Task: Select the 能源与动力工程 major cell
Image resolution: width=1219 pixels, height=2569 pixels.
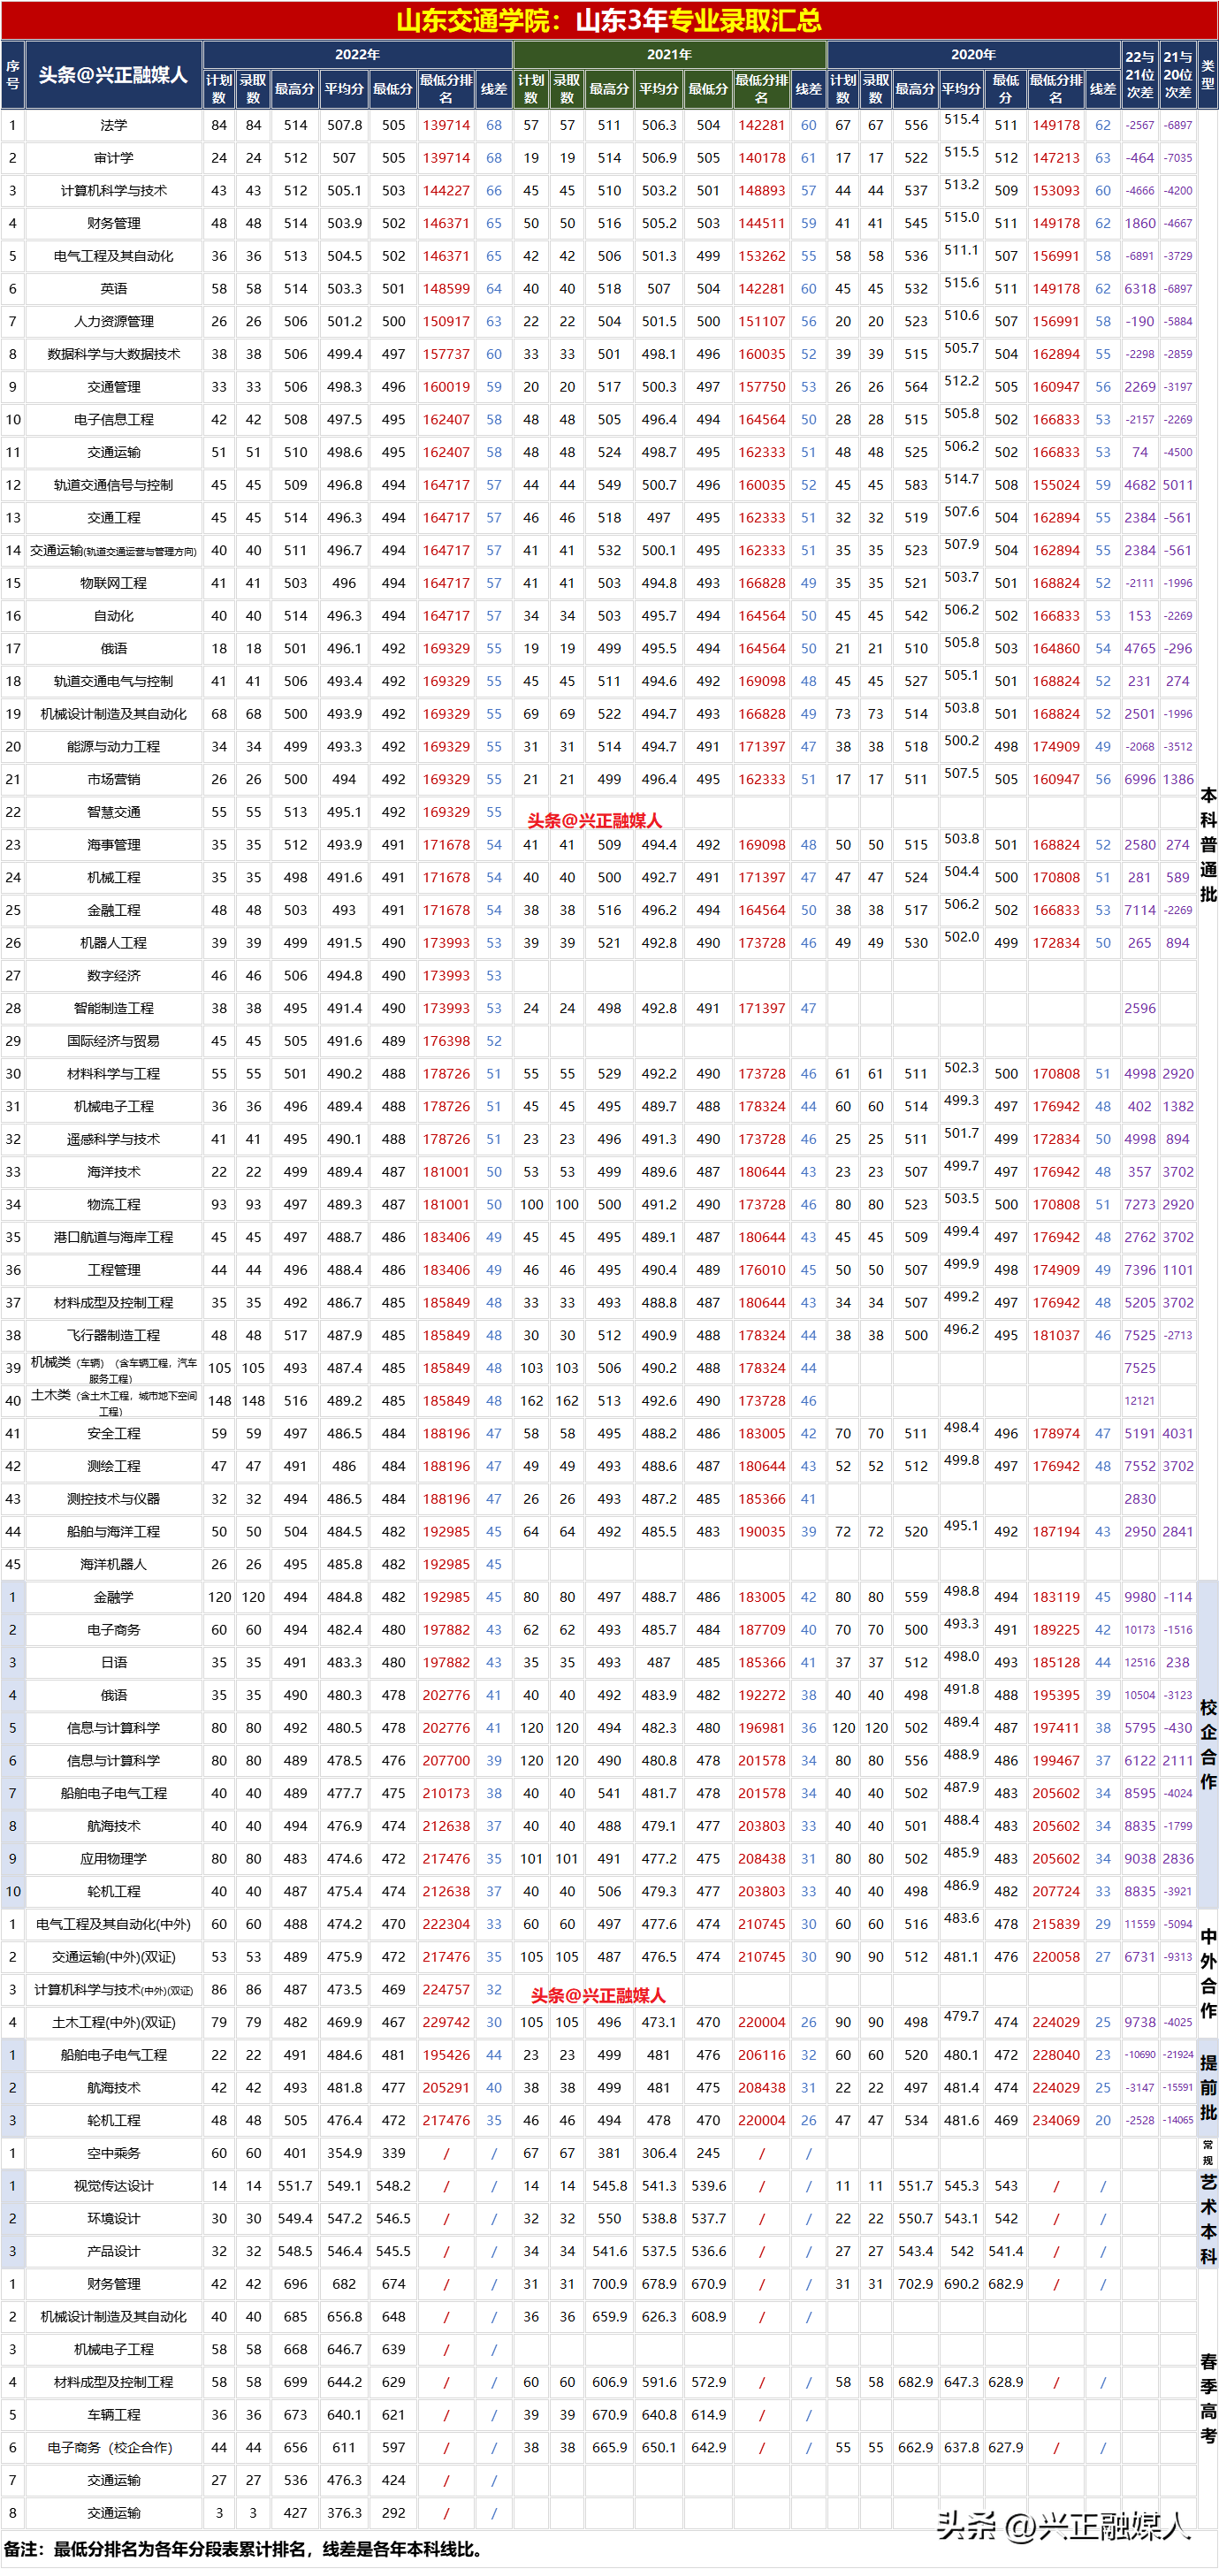Action: pos(114,747)
